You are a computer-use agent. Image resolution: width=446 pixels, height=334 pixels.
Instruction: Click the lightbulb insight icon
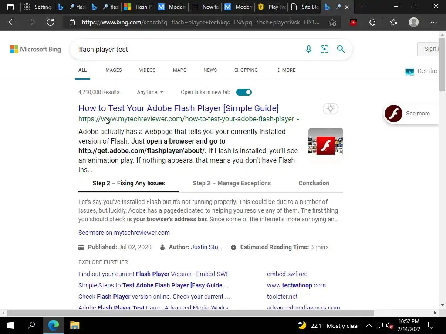click(330, 108)
